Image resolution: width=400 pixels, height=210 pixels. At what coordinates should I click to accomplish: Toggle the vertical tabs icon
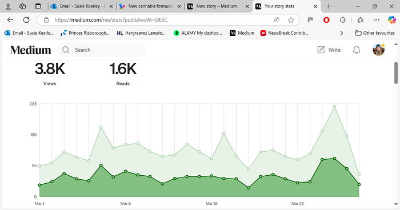click(38, 6)
